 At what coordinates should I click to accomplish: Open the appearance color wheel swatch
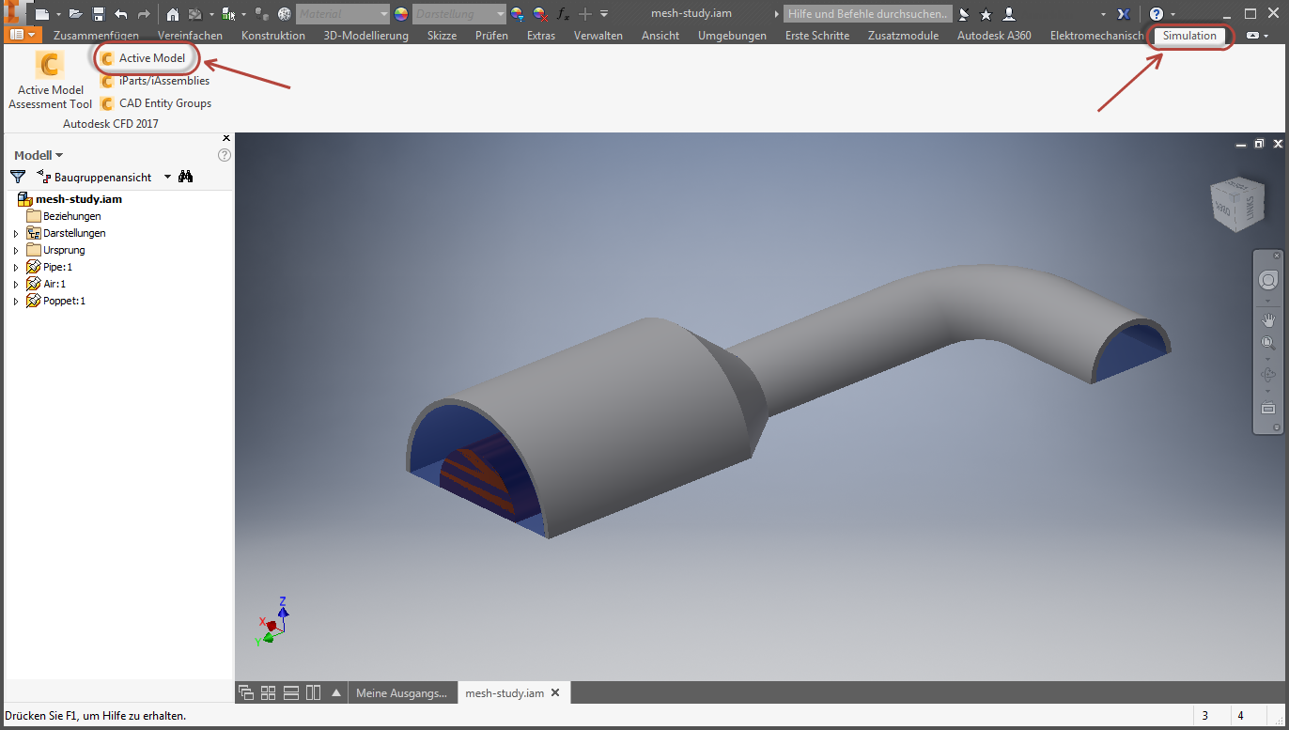[x=401, y=14]
